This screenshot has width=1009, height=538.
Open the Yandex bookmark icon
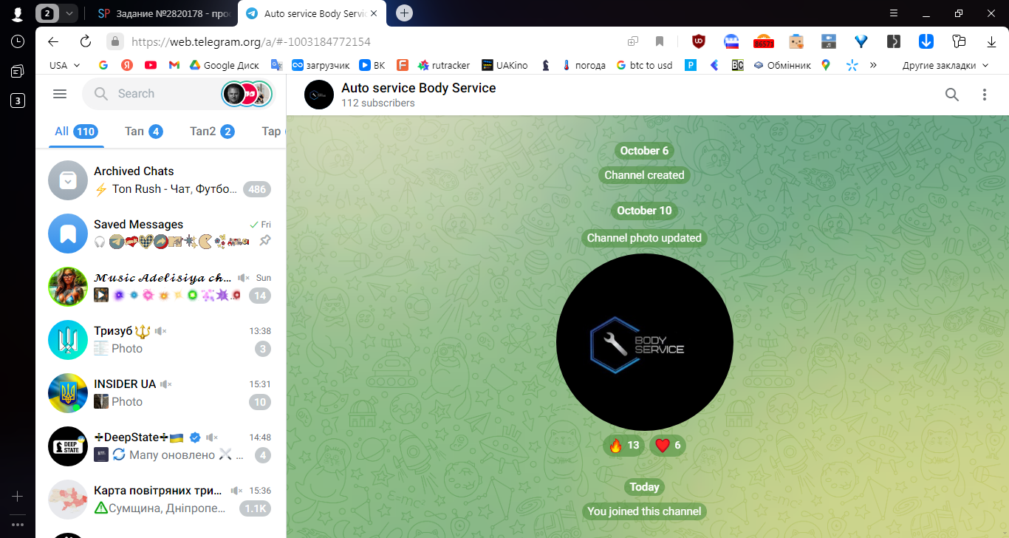(127, 65)
